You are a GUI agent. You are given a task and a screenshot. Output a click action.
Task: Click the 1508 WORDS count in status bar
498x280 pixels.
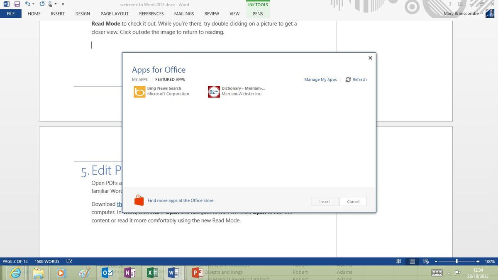point(46,261)
